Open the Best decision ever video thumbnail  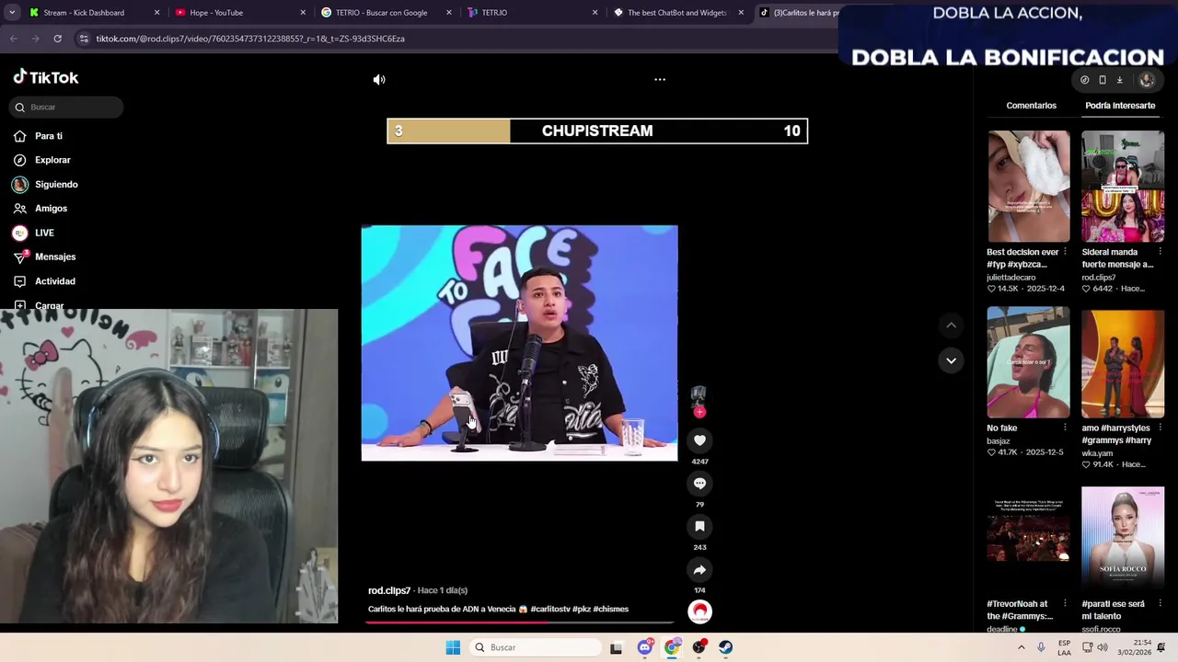pyautogui.click(x=1028, y=187)
